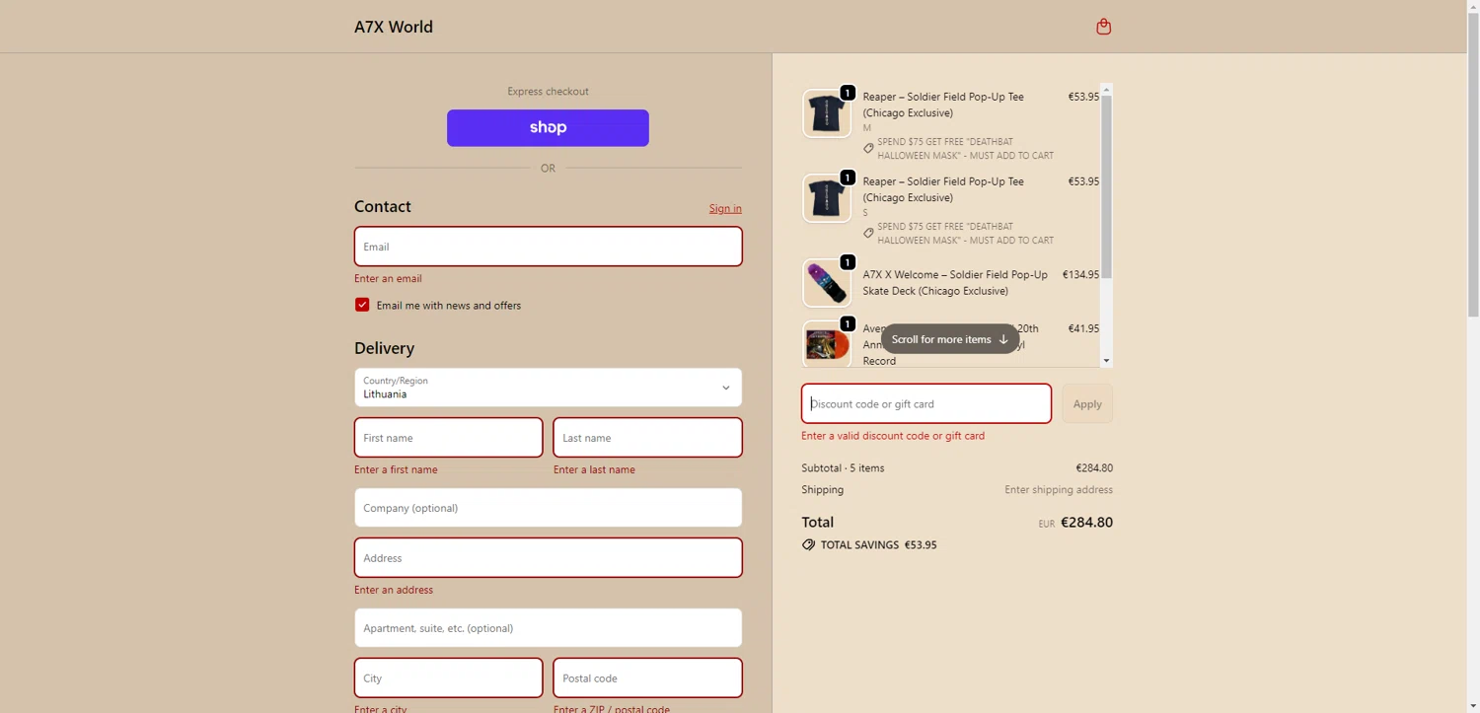
Task: Click the Contact section heading
Action: (383, 206)
